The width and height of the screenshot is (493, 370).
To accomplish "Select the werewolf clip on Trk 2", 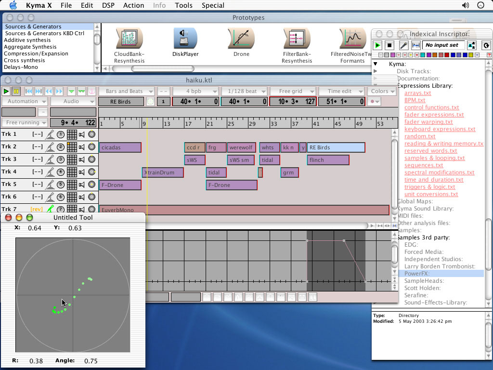I will pyautogui.click(x=241, y=147).
